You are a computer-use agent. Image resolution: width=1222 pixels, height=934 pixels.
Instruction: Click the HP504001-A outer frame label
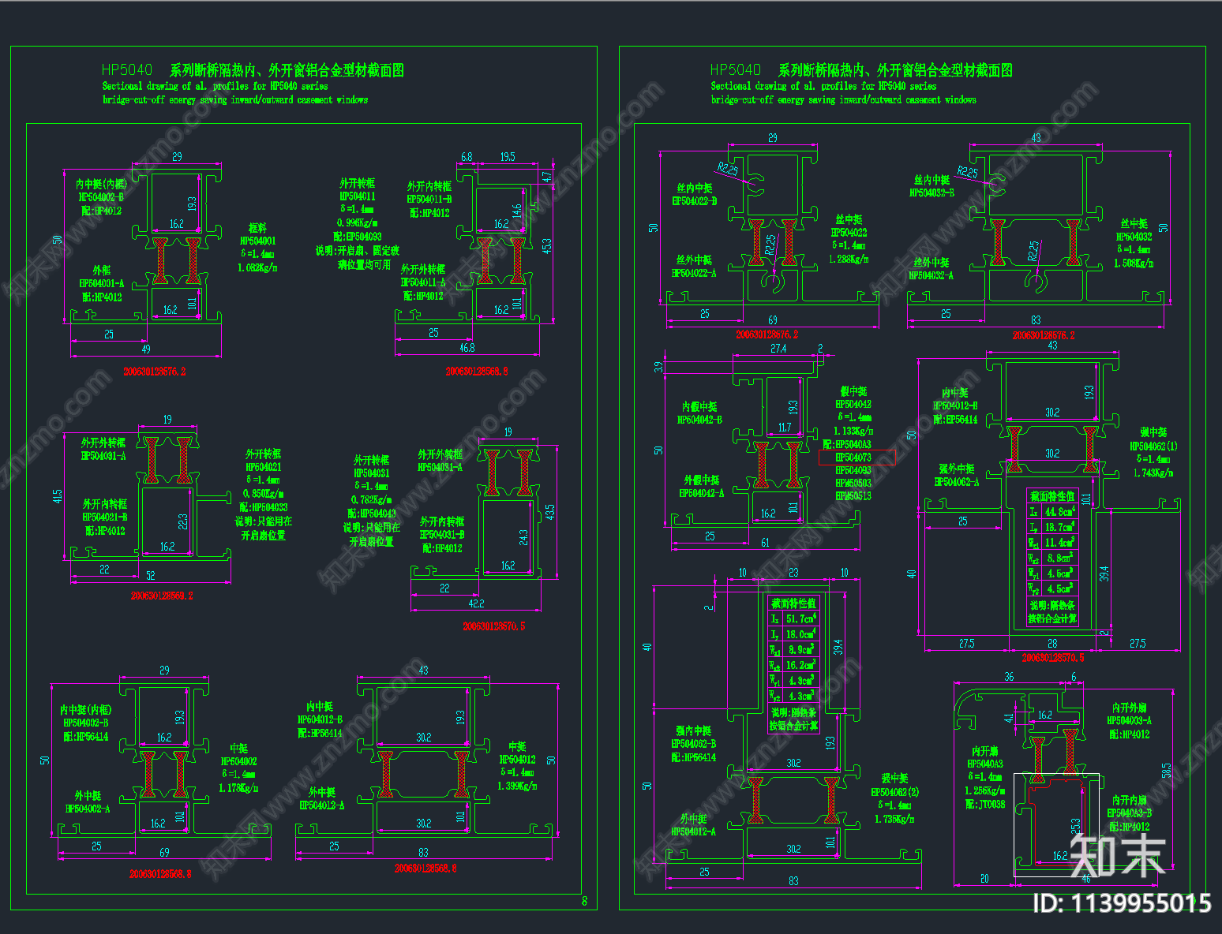pyautogui.click(x=102, y=283)
